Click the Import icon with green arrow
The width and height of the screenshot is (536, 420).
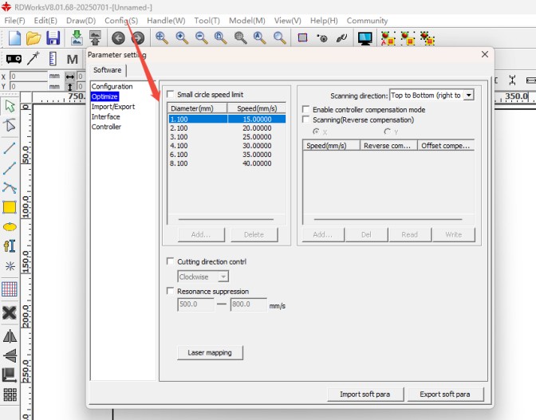[77, 38]
